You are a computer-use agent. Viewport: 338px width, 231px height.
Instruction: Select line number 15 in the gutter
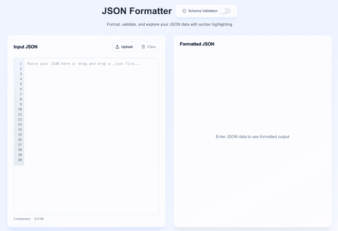click(x=20, y=134)
